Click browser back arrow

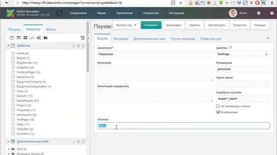pos(7,3)
